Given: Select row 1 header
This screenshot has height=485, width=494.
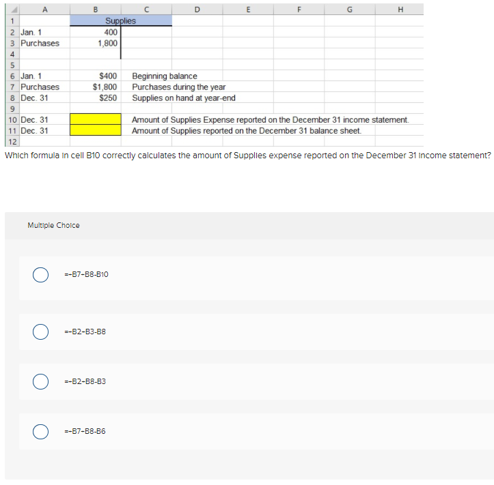Looking at the screenshot, I should (x=12, y=21).
